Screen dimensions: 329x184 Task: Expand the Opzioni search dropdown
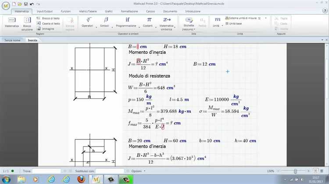145,171
